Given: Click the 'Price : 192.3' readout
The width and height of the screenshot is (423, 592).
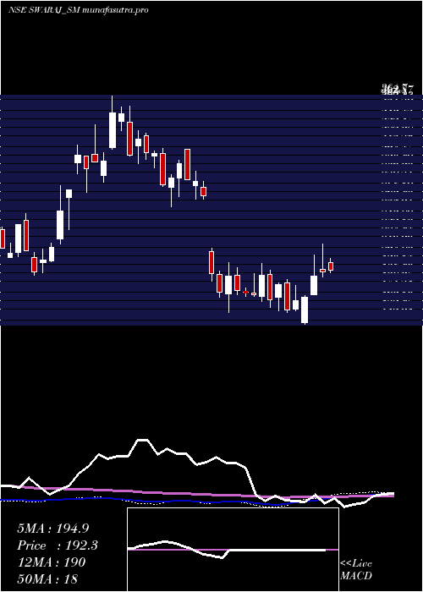Looking at the screenshot, I should pos(58,545).
